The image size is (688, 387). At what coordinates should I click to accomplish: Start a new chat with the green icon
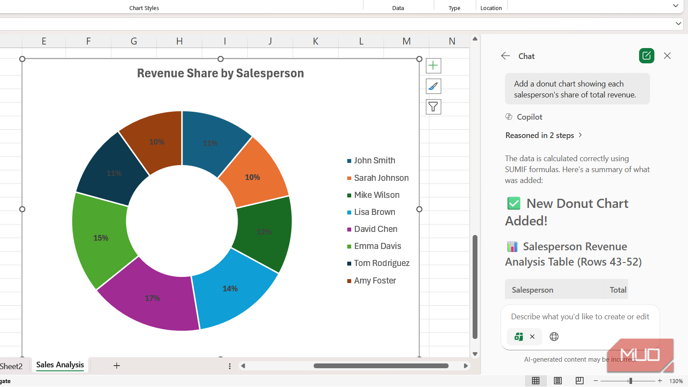[x=647, y=56]
